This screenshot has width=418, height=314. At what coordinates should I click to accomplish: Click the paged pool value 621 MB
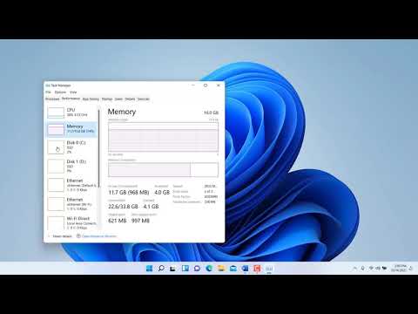tap(118, 221)
